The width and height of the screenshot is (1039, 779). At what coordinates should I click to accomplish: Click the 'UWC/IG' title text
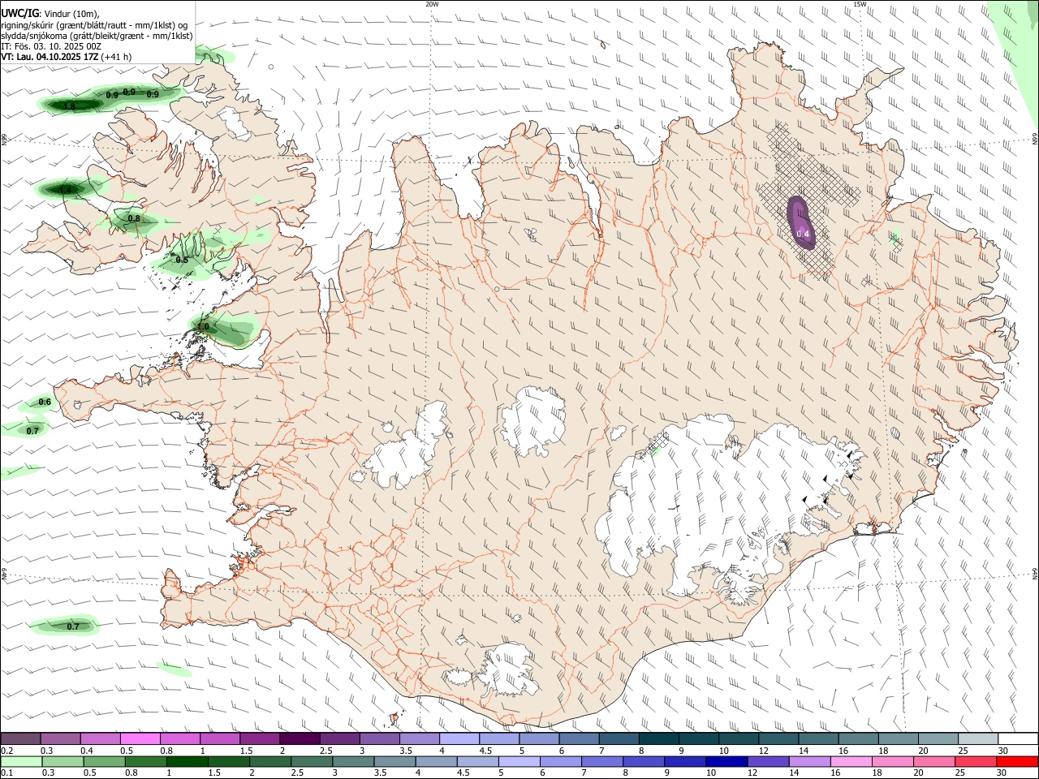pos(19,14)
